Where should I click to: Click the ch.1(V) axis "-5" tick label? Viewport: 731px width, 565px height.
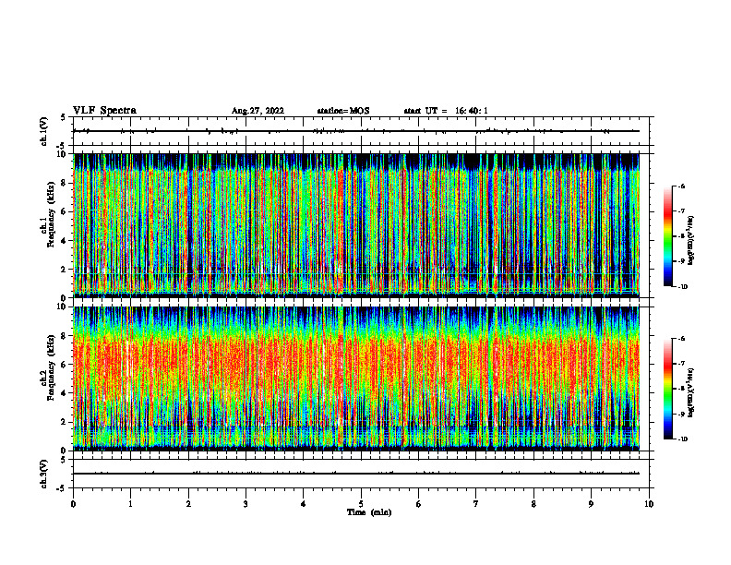[x=61, y=146]
